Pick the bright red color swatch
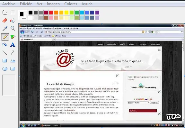 point(51,13)
